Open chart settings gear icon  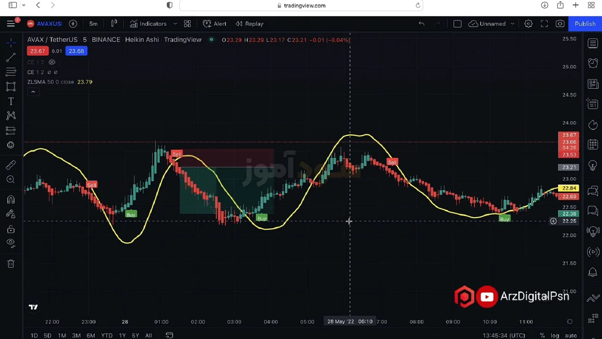tap(528, 24)
